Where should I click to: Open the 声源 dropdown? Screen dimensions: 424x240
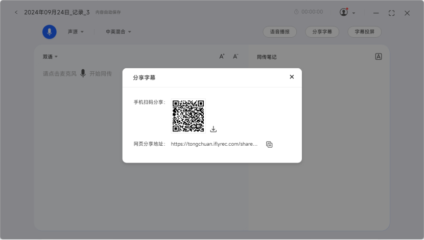tap(76, 32)
